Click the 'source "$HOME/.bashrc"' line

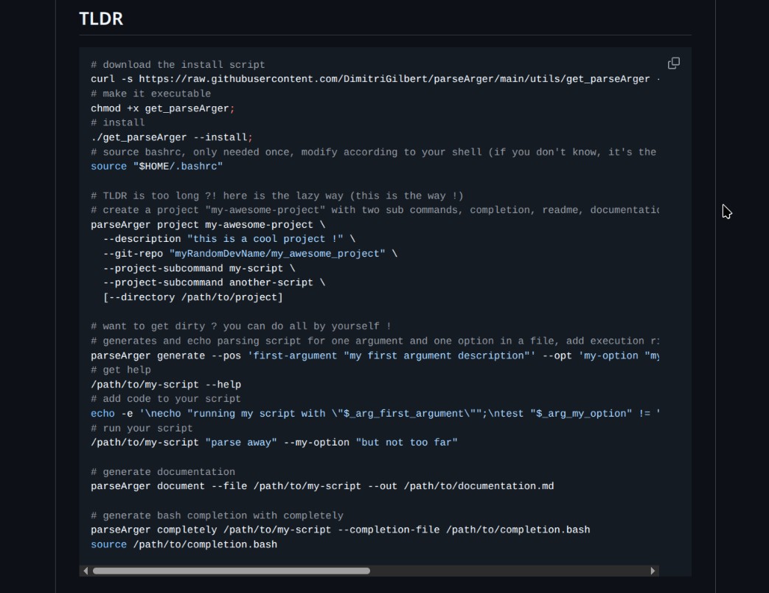click(x=156, y=167)
